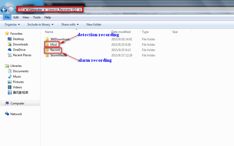Viewport: 234px width, 146px height.
Task: Click the Documents library icon
Action: click(10, 71)
